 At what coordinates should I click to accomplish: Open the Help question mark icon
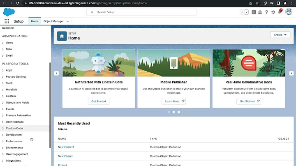[266, 12]
